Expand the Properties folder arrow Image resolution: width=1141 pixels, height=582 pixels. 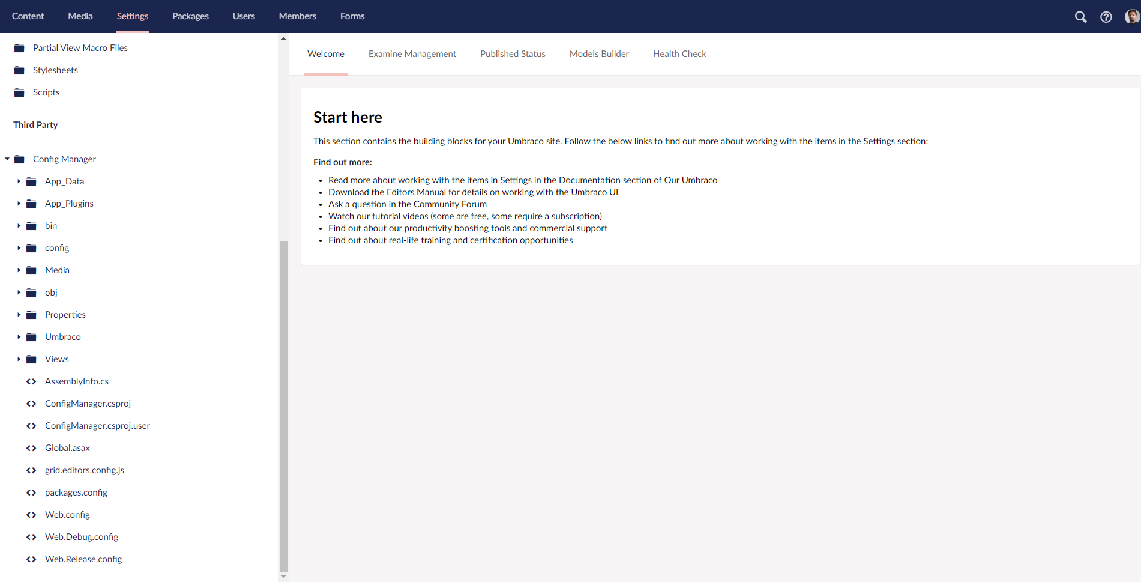19,315
